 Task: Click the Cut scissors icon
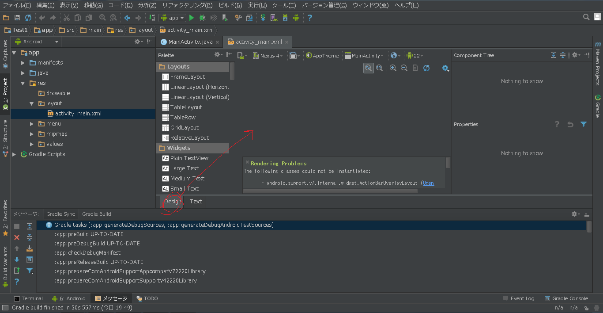coord(66,18)
